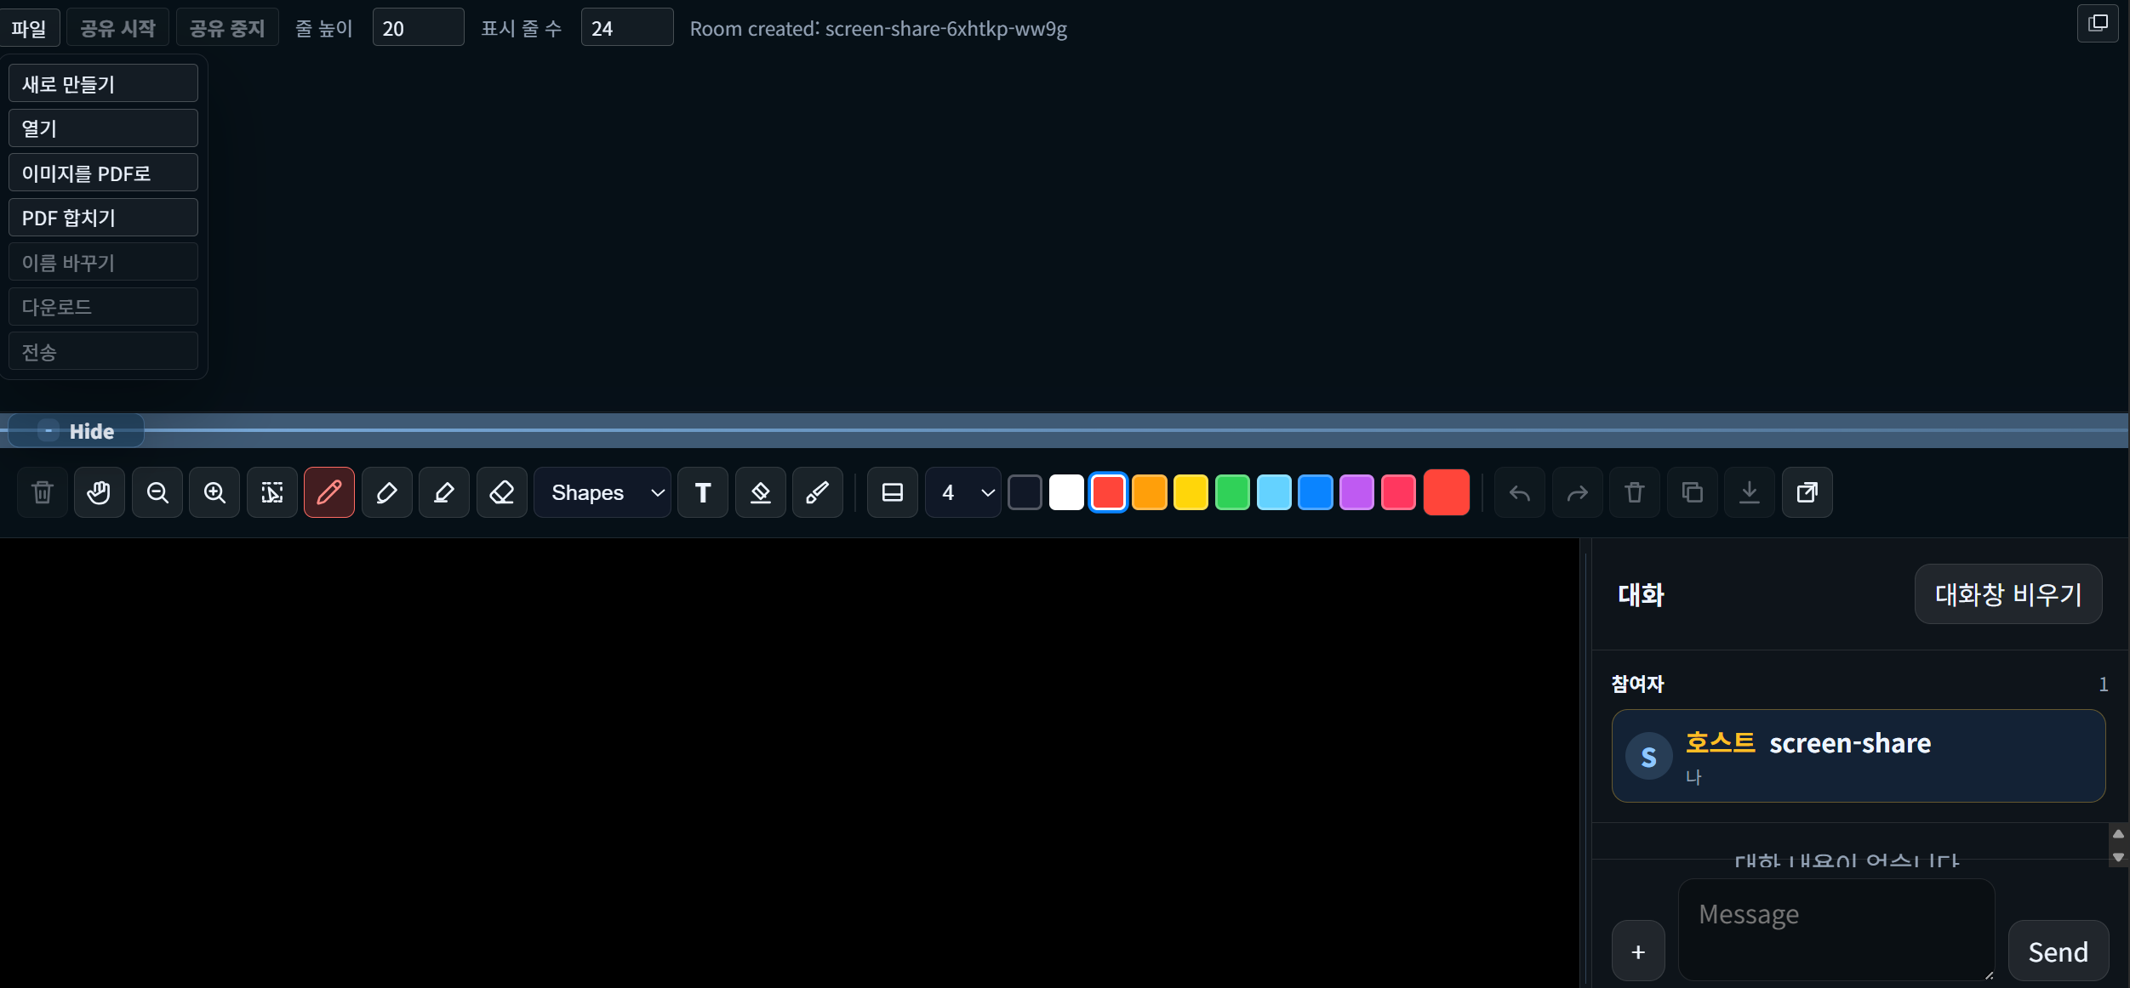Screen dimensions: 2130x988
Task: Click the leftmost trash icon in the drawing toolbar
Action: (42, 492)
